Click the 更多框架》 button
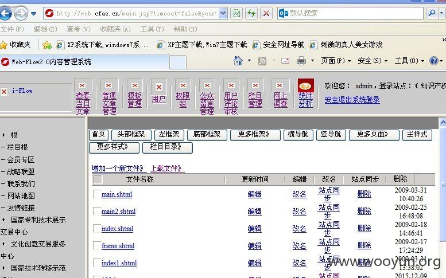 [255, 135]
